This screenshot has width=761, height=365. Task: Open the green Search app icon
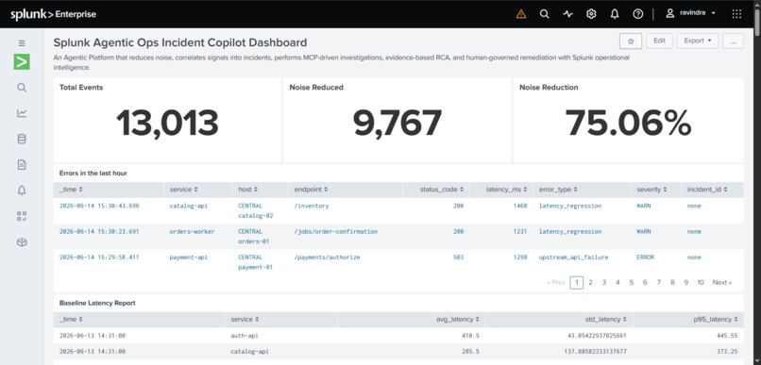pos(22,61)
